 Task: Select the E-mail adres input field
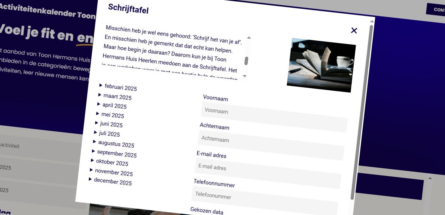(268, 173)
